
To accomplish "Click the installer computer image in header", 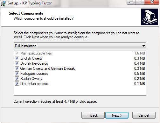I will tap(150, 17).
